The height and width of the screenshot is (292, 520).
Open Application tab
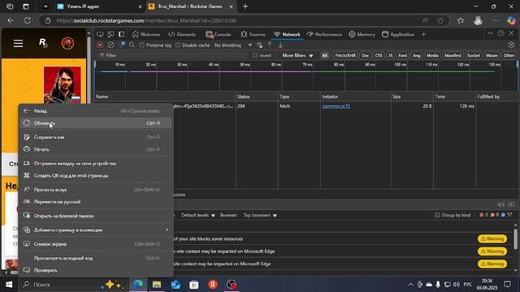(398, 34)
